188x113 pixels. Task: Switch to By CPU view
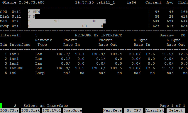pyautogui.click(x=134, y=110)
